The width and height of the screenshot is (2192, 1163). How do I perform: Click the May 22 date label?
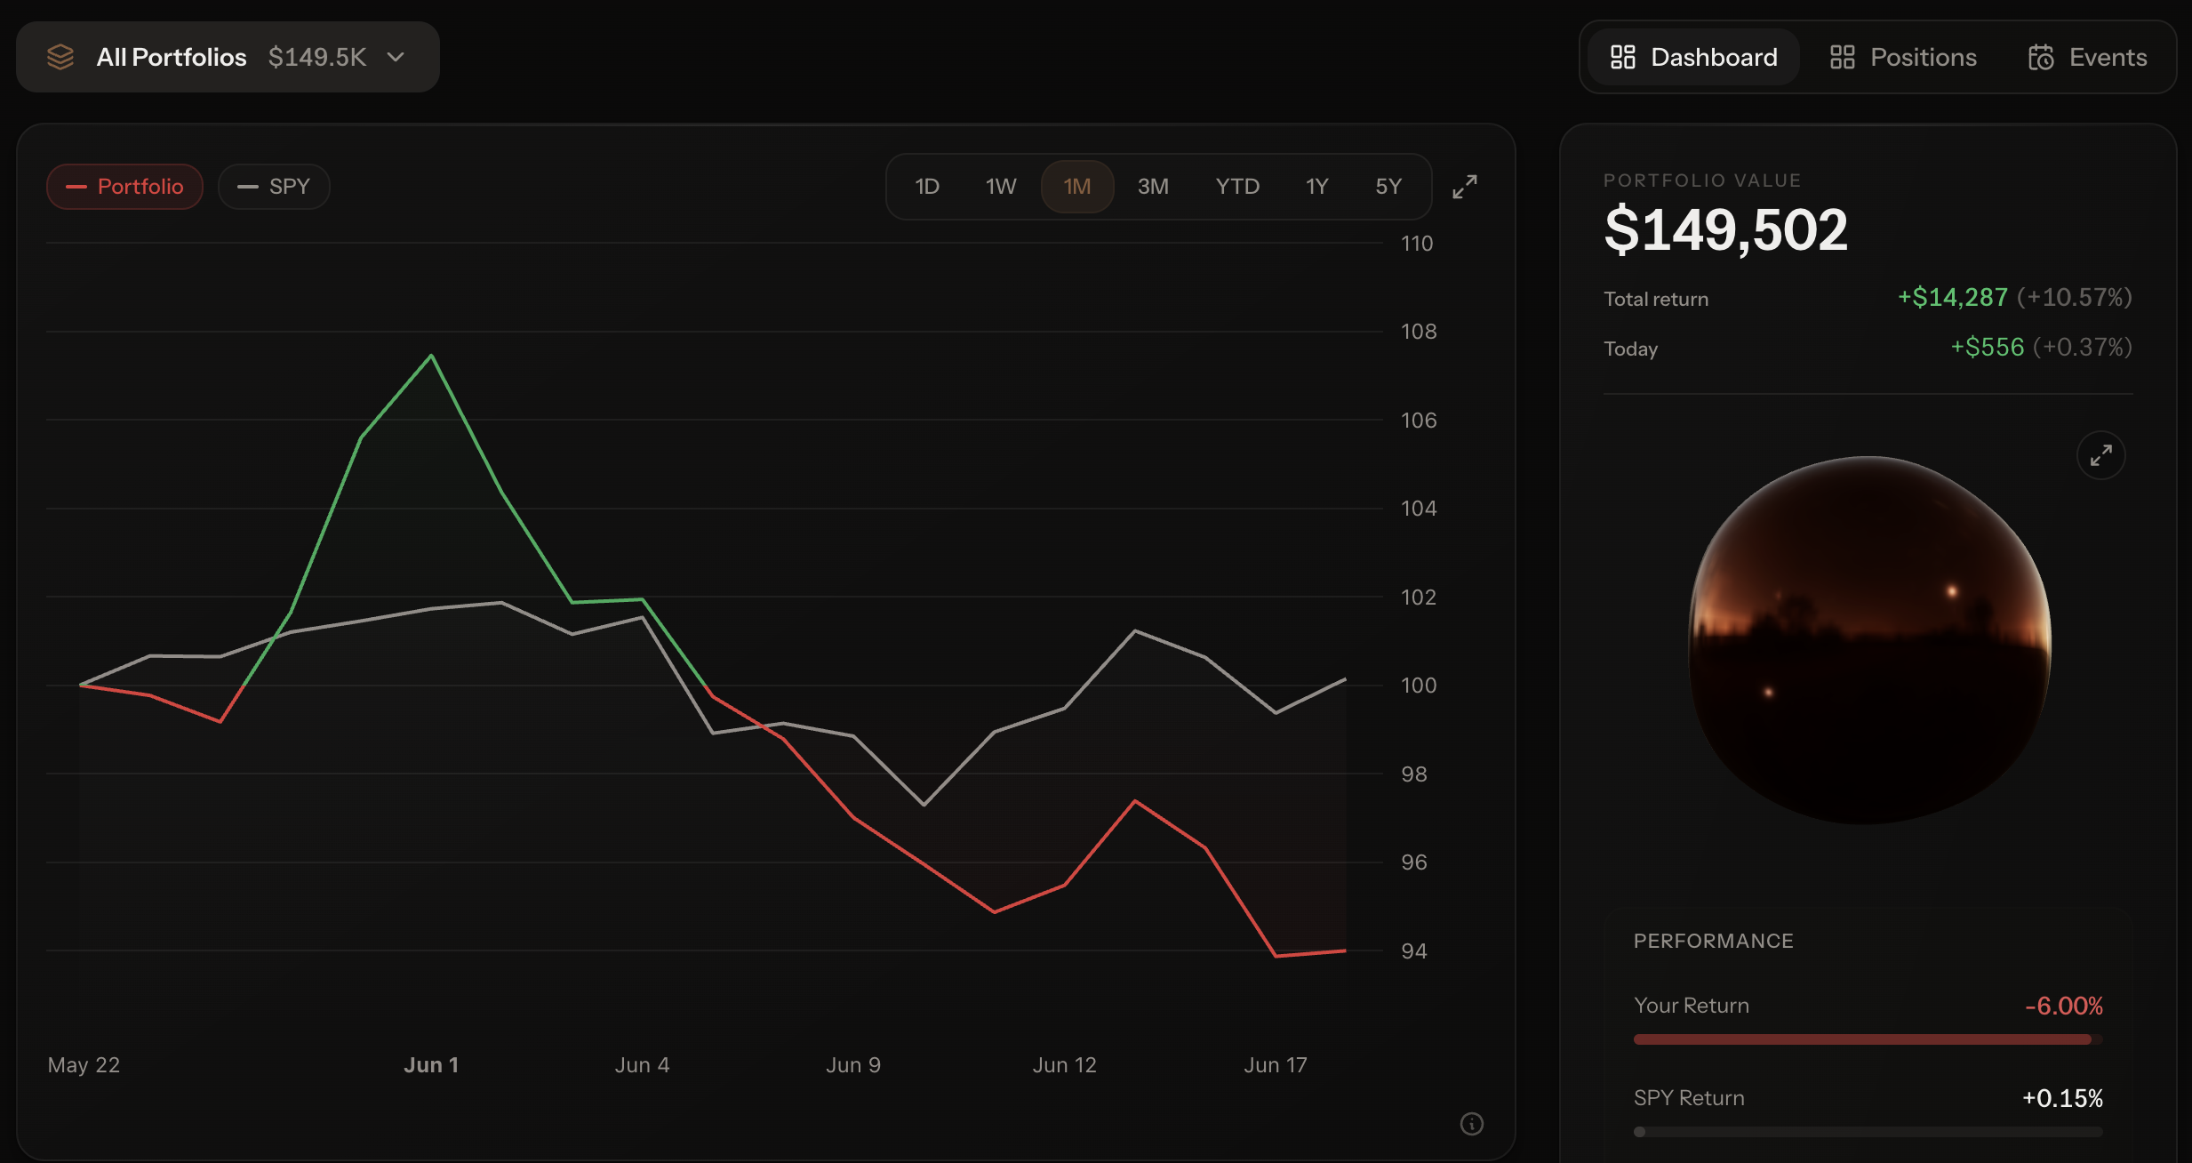[84, 1064]
